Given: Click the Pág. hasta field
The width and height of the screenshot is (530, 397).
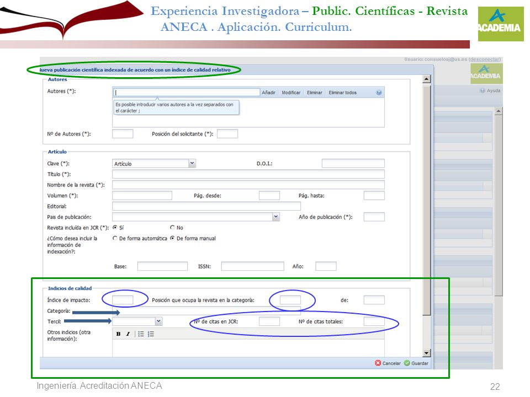Looking at the screenshot, I should tap(374, 195).
